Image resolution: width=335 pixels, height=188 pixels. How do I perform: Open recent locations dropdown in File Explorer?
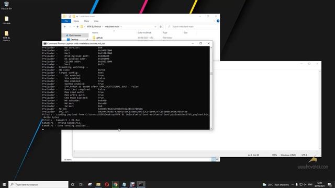74,27
